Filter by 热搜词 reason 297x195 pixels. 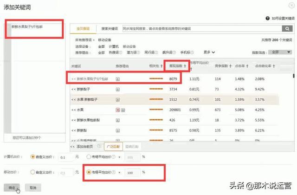point(114,52)
